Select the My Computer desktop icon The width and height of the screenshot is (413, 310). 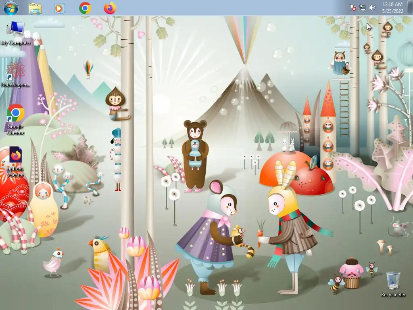coord(16,34)
